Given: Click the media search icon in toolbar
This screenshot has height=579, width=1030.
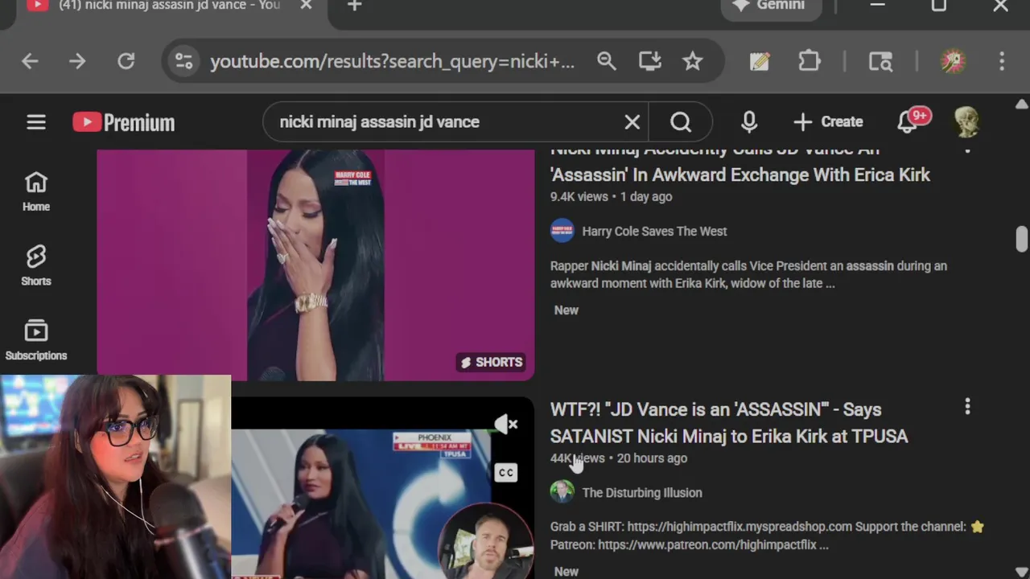Looking at the screenshot, I should point(880,61).
